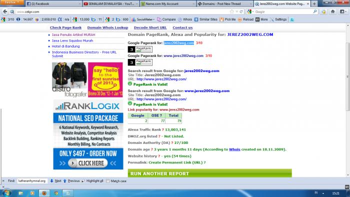Find next match with the Next arrow

[x=55, y=181]
